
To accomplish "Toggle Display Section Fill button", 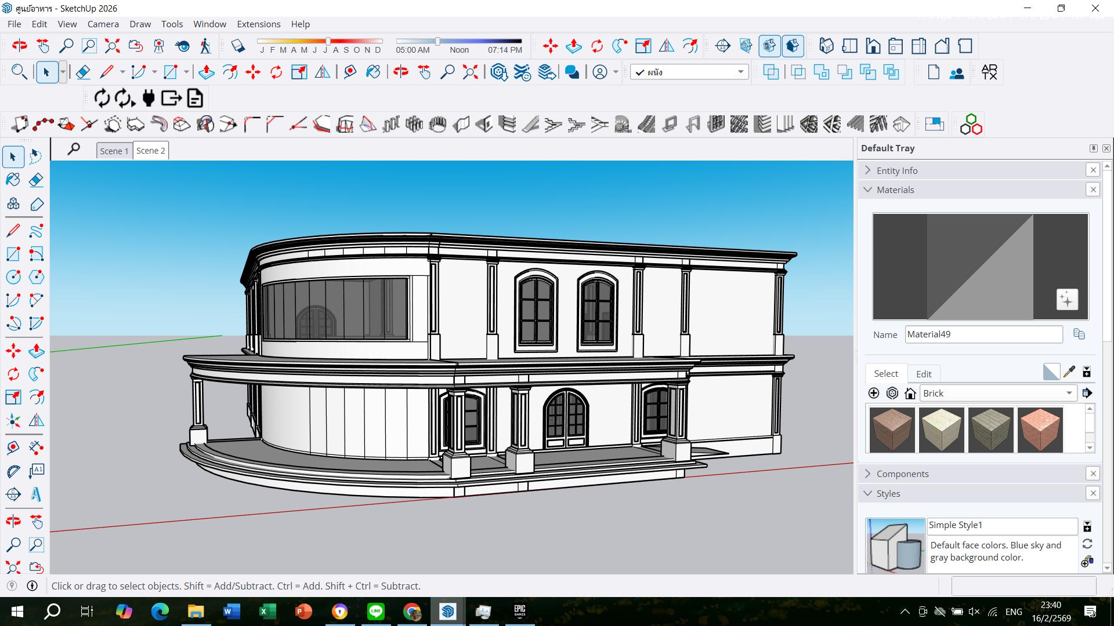I will [793, 46].
